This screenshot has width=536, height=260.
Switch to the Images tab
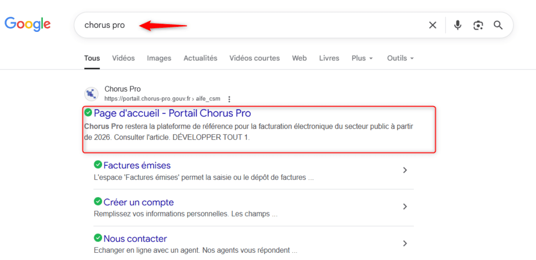[x=159, y=59]
